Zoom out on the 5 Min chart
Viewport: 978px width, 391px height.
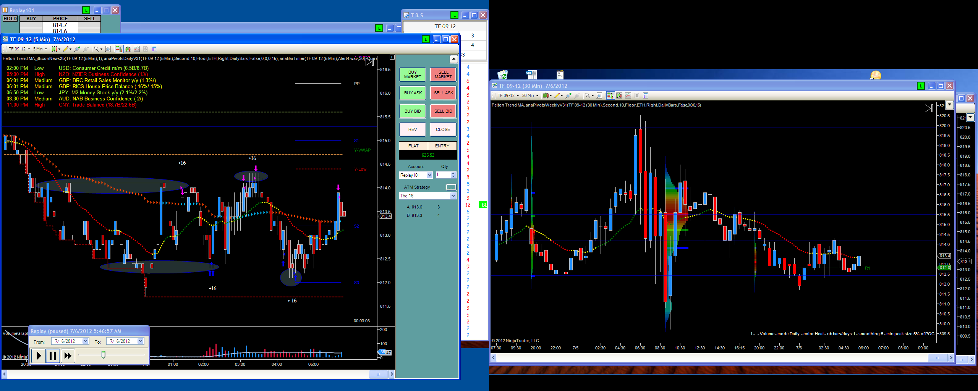pos(86,49)
